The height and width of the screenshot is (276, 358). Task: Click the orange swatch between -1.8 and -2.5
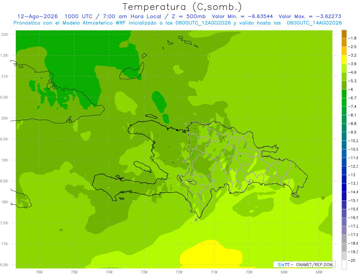pyautogui.click(x=344, y=43)
